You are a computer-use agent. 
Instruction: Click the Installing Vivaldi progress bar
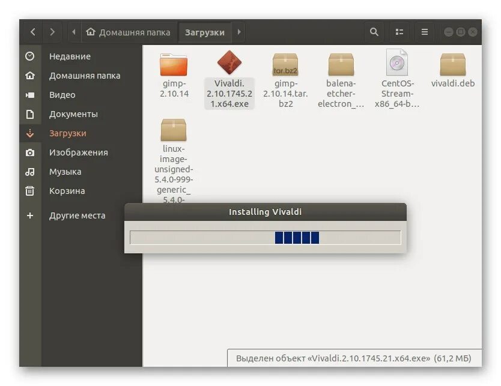(265, 238)
